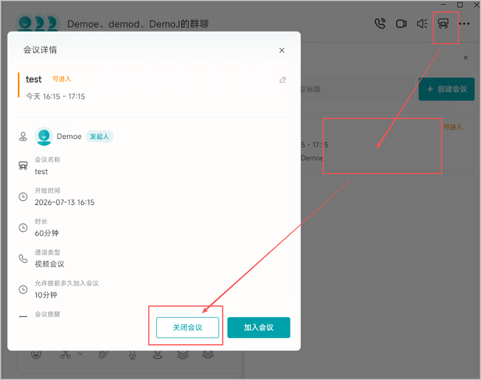
Task: Open the group meeting icon in header
Action: 443,24
